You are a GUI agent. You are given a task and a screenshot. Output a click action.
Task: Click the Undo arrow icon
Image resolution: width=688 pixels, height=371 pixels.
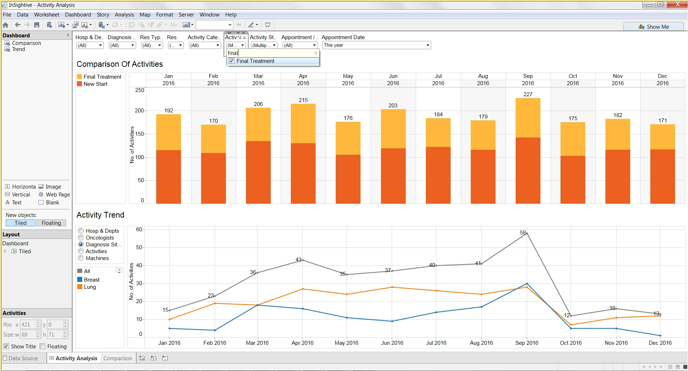point(17,25)
